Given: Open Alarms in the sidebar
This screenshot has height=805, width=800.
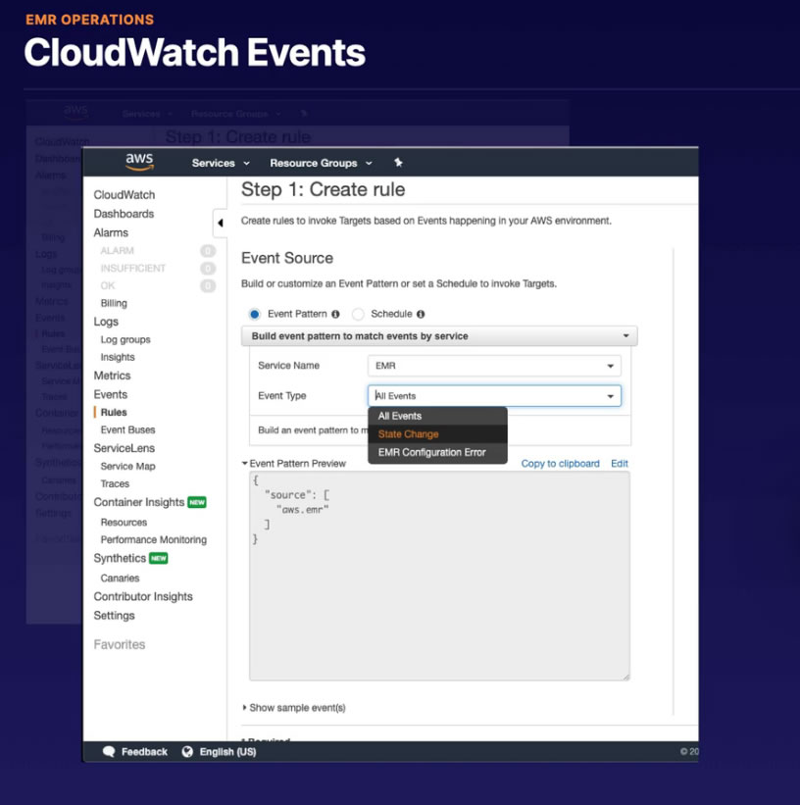Looking at the screenshot, I should [x=111, y=232].
